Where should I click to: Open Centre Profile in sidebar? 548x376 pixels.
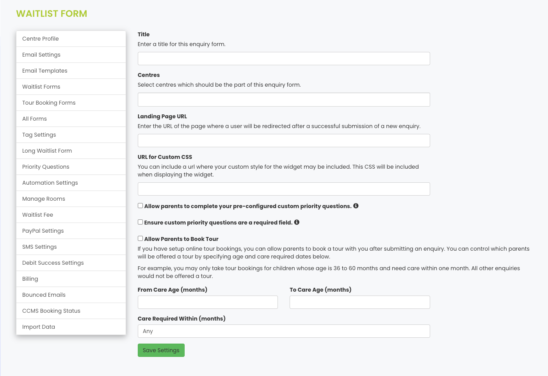coord(71,39)
